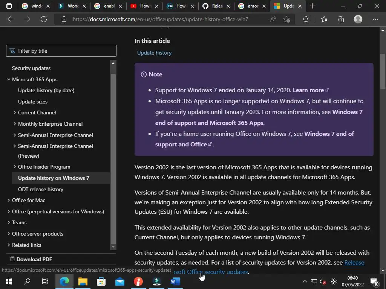
Task: Open the Windows Start button
Action: click(9, 281)
